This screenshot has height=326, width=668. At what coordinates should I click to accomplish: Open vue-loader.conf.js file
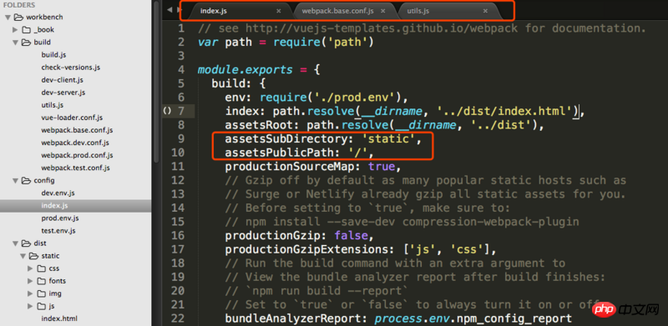[x=72, y=118]
